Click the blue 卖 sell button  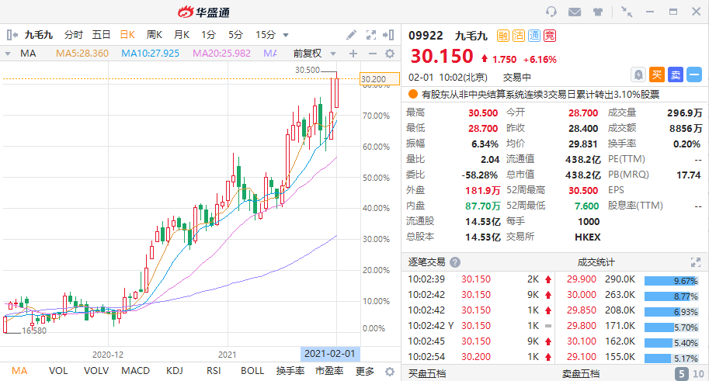coord(676,74)
